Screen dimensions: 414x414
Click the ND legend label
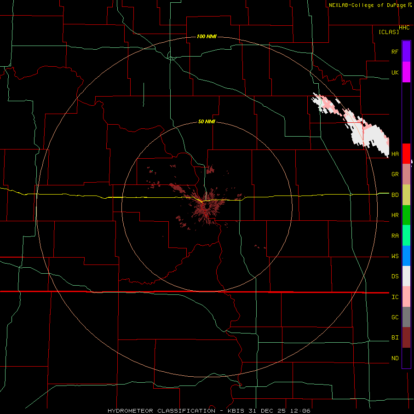(395, 358)
